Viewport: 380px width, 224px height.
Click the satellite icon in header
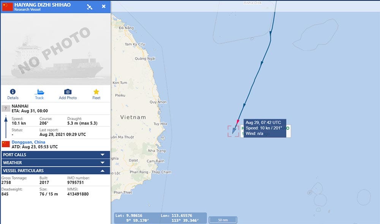coord(89,7)
